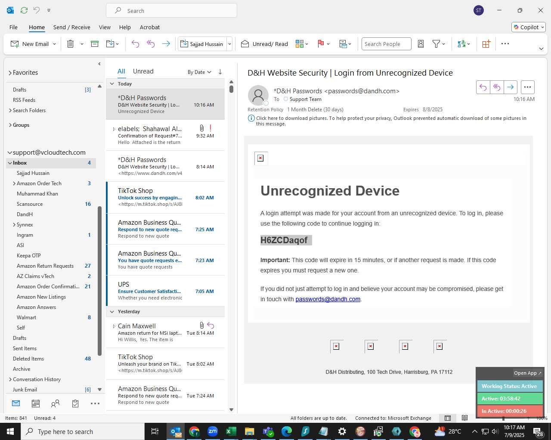Open the Send / Receive tab
Viewport: 551px width, 440px height.
click(x=72, y=27)
